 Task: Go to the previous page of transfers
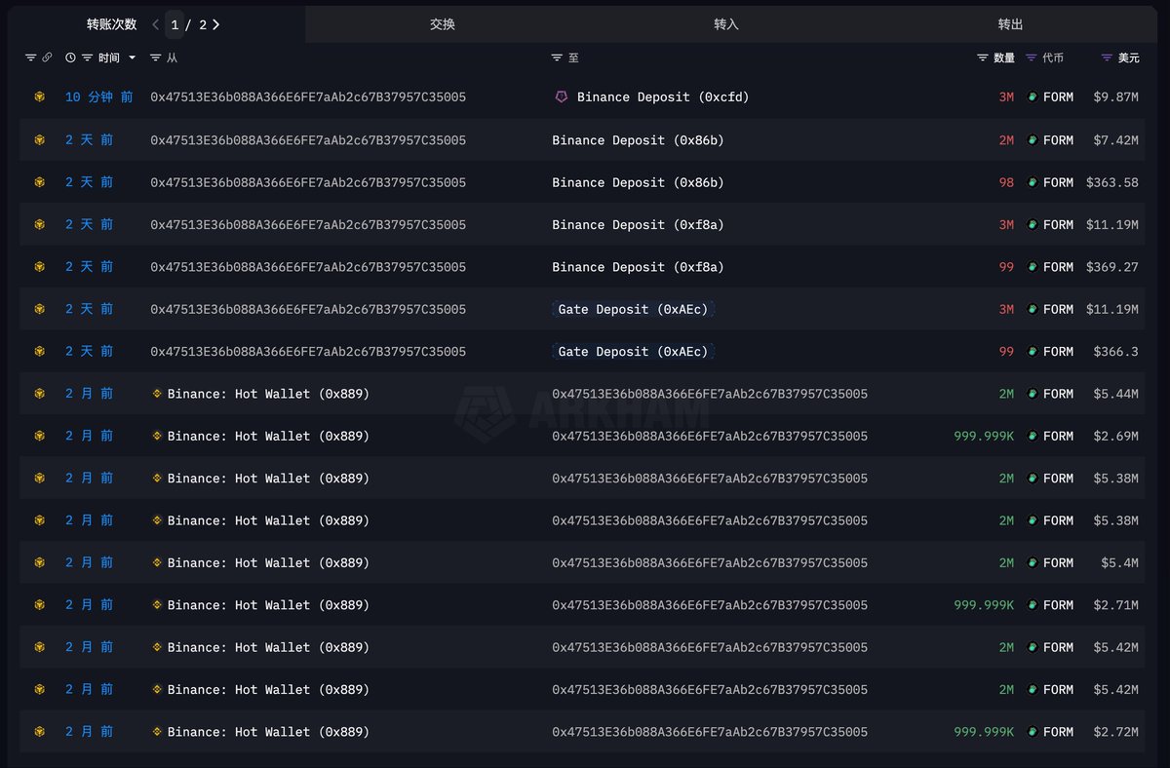(x=156, y=24)
